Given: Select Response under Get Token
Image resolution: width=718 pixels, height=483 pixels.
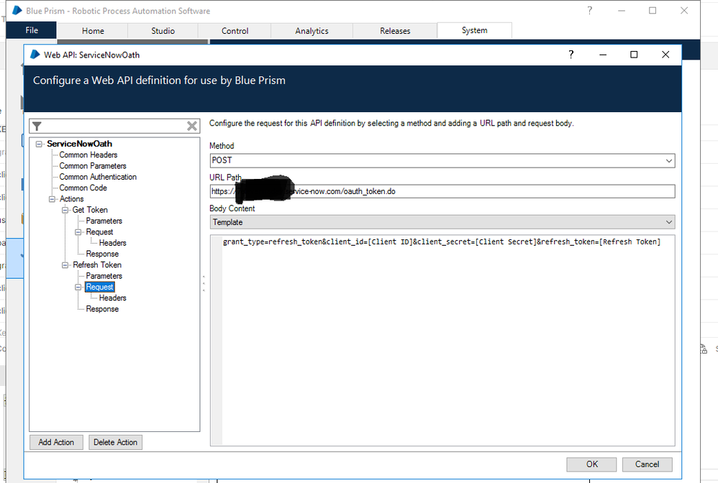Looking at the screenshot, I should click(102, 254).
